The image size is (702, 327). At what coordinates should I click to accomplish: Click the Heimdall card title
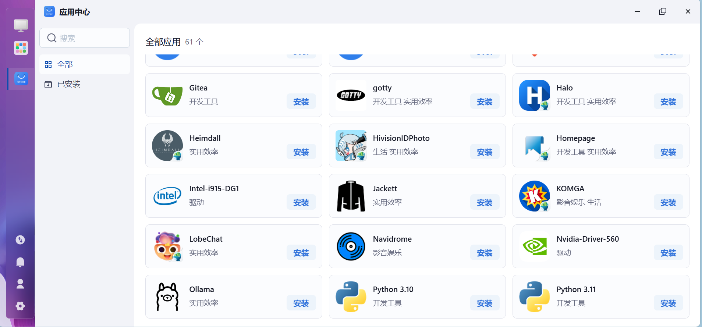(x=205, y=138)
